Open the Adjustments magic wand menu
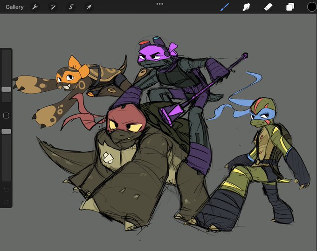Viewport: 317px width, 251px height. tap(53, 7)
